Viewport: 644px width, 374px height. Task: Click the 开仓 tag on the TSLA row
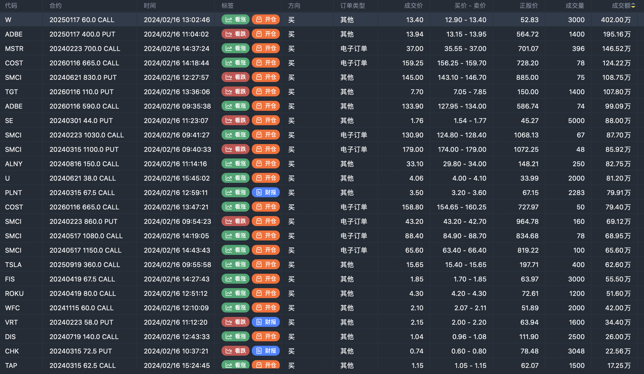[266, 265]
